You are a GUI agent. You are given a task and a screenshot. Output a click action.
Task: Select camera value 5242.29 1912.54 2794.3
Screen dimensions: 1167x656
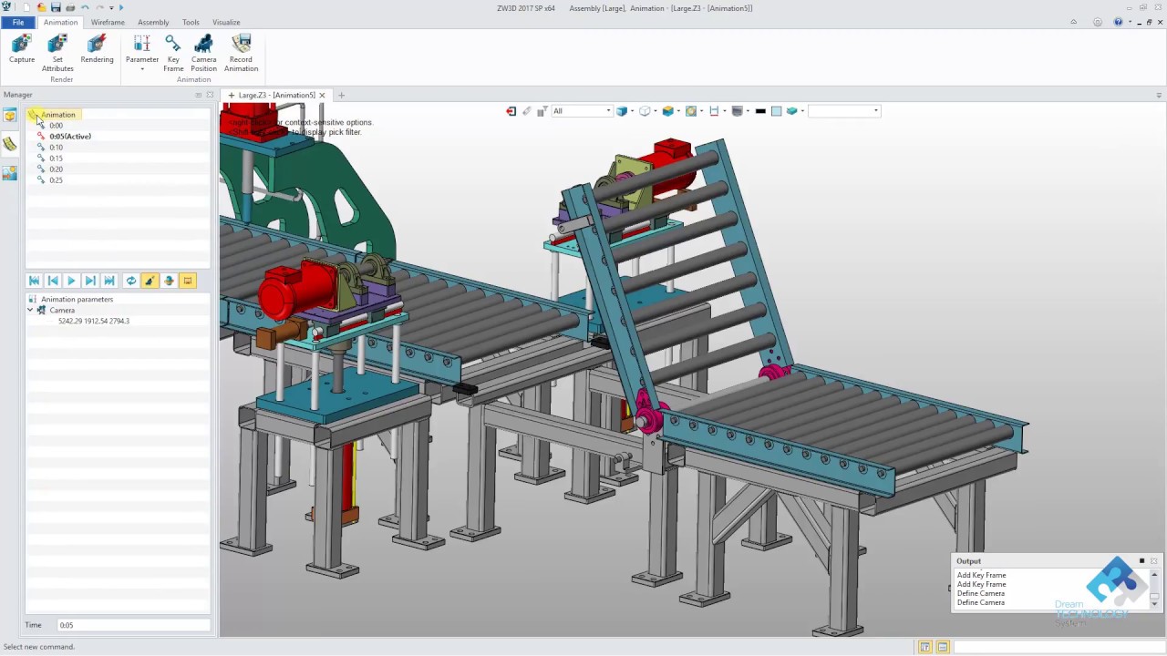[x=94, y=321]
